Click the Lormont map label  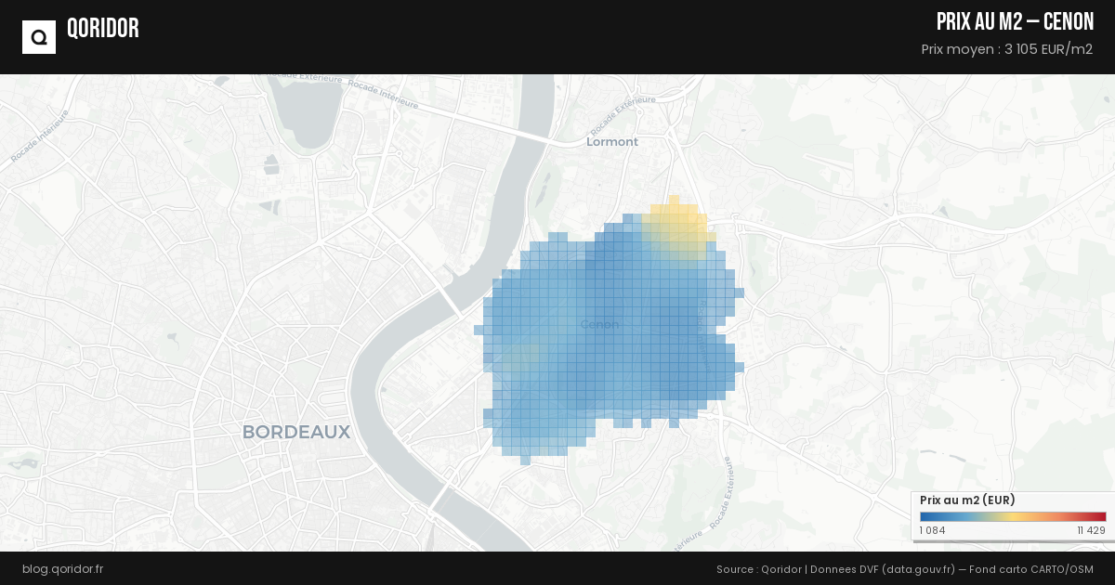[x=612, y=142]
